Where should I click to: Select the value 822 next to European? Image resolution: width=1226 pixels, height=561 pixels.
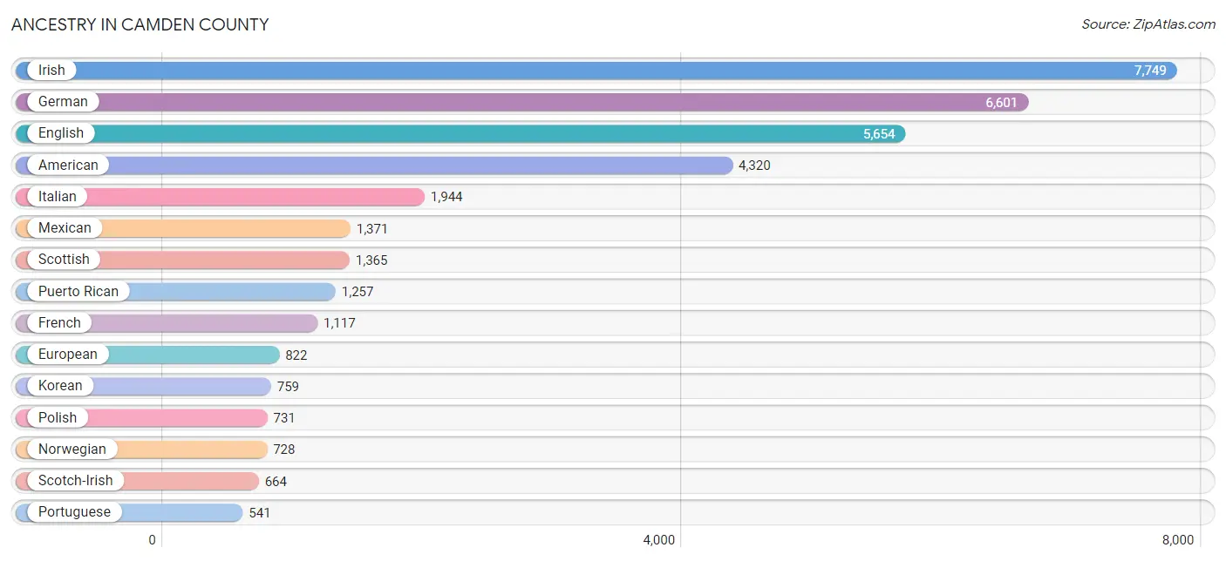click(296, 355)
